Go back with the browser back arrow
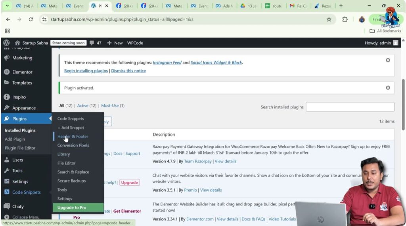Viewport: 406px width, 226px height. (x=8, y=19)
